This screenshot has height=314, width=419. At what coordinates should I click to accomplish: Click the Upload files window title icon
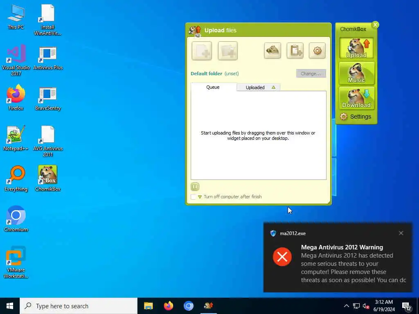point(195,31)
